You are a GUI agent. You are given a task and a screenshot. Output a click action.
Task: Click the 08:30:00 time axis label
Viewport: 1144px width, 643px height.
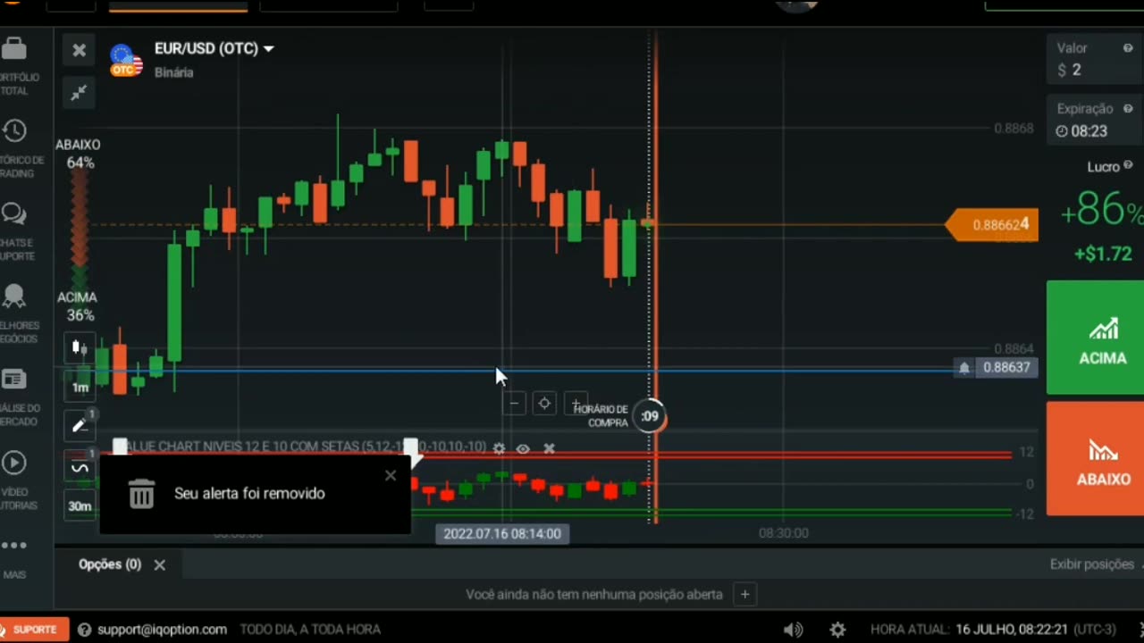[784, 533]
